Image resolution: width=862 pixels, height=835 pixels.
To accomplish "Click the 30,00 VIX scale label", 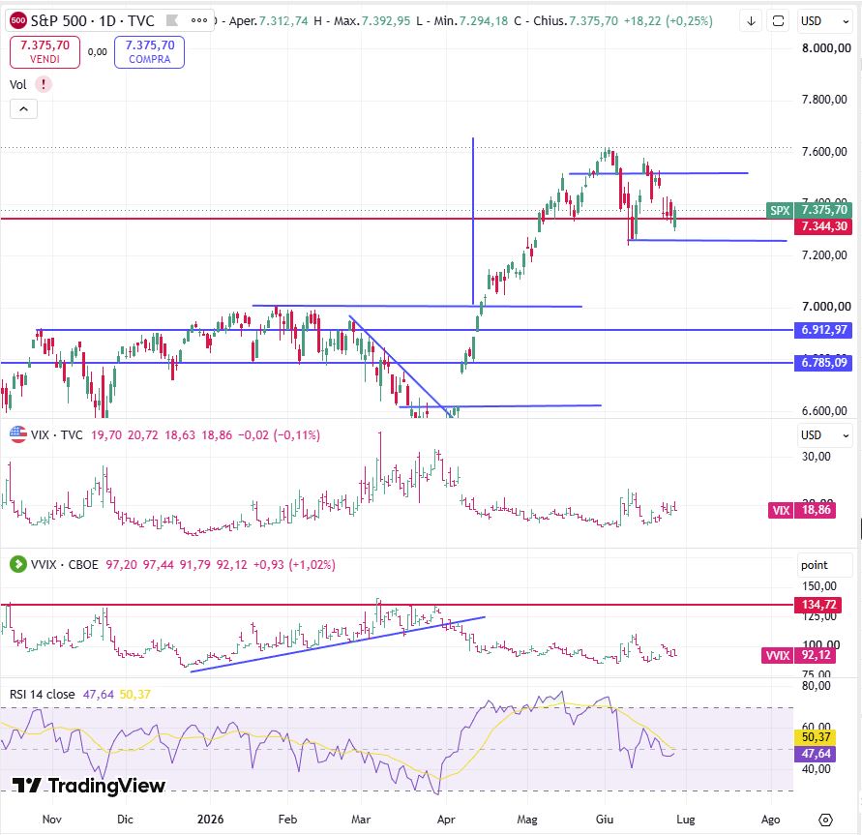I will (817, 457).
